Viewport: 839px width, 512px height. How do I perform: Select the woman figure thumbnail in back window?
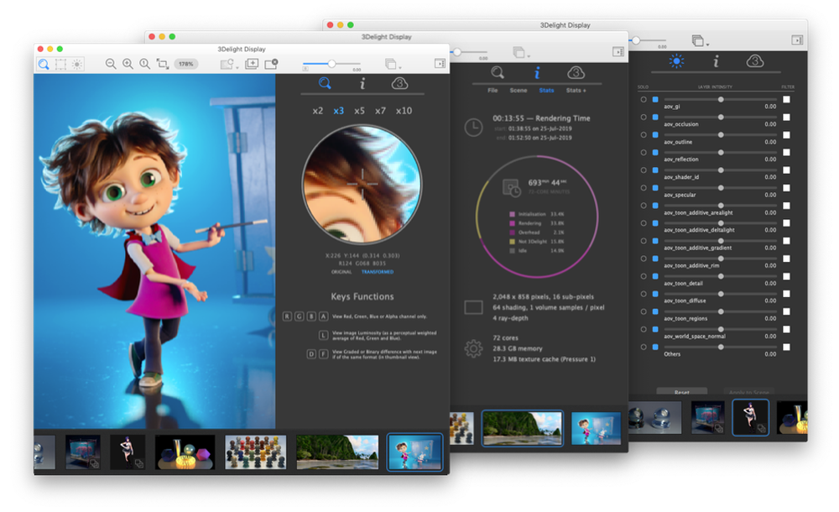[750, 417]
